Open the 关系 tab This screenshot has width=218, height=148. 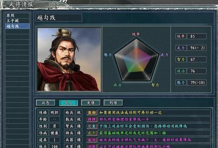(91, 103)
